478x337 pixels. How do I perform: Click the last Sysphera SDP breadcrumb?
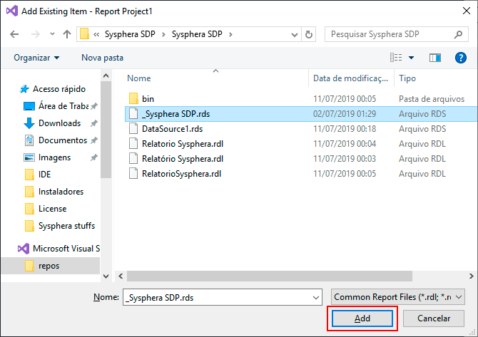pos(197,34)
